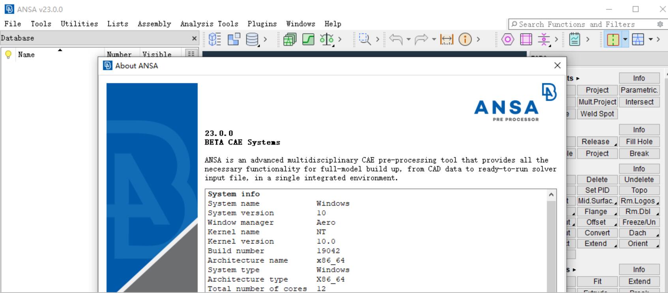Activate the orange Measure tool icon
Viewport: 668px width, 293px height.
coord(447,39)
